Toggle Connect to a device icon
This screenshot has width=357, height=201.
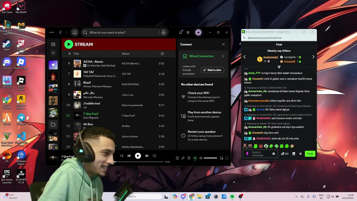pos(195,158)
